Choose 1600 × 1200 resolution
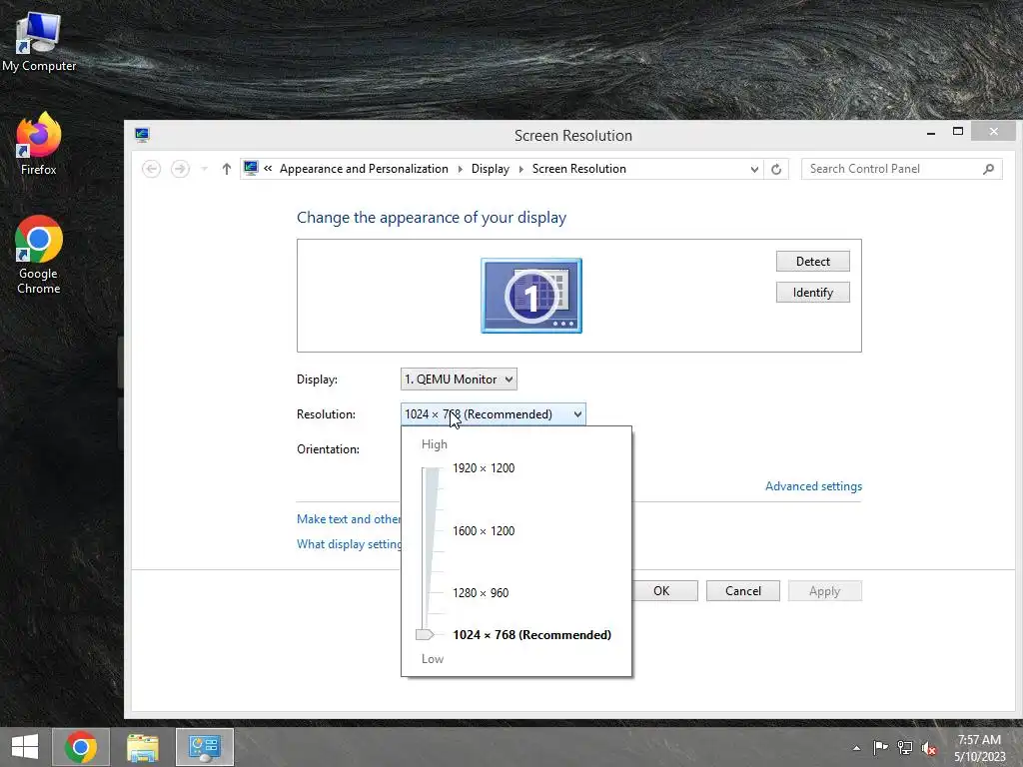 click(484, 531)
